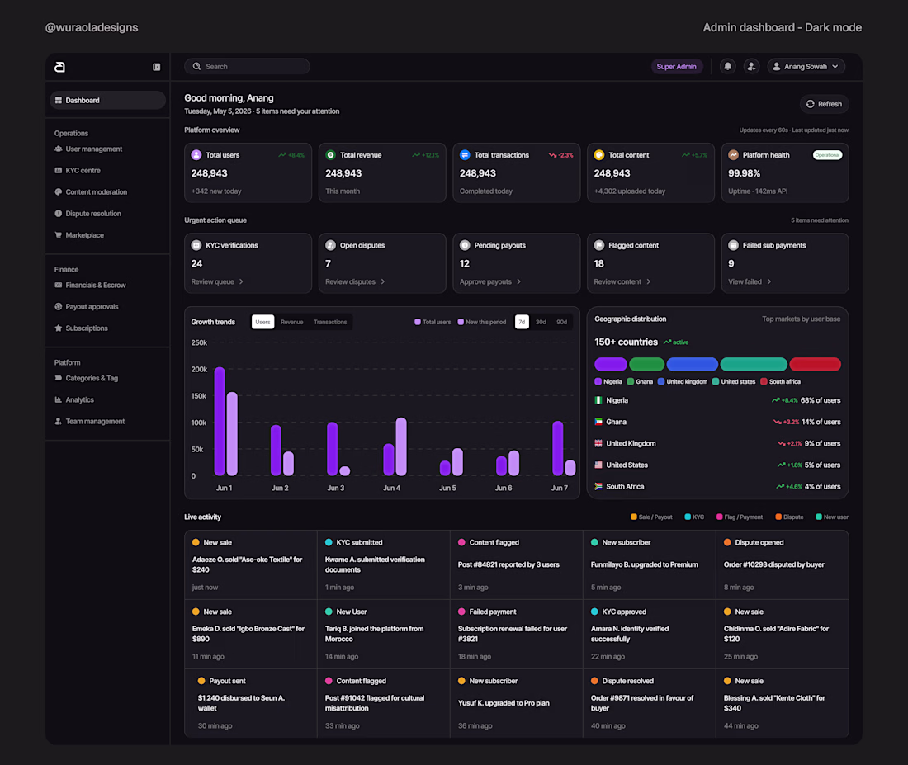908x765 pixels.
Task: Click the South Africa flag icon
Action: [x=598, y=486]
